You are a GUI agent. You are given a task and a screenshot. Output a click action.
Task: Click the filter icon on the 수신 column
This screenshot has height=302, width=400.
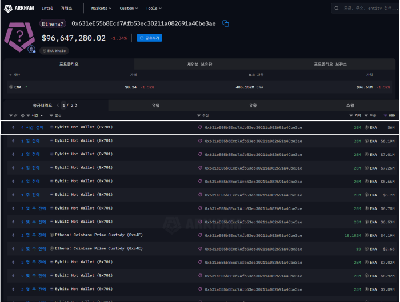[x=199, y=116]
